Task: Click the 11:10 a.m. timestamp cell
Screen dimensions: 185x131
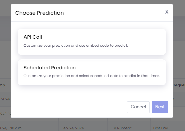Action: (x=11, y=128)
